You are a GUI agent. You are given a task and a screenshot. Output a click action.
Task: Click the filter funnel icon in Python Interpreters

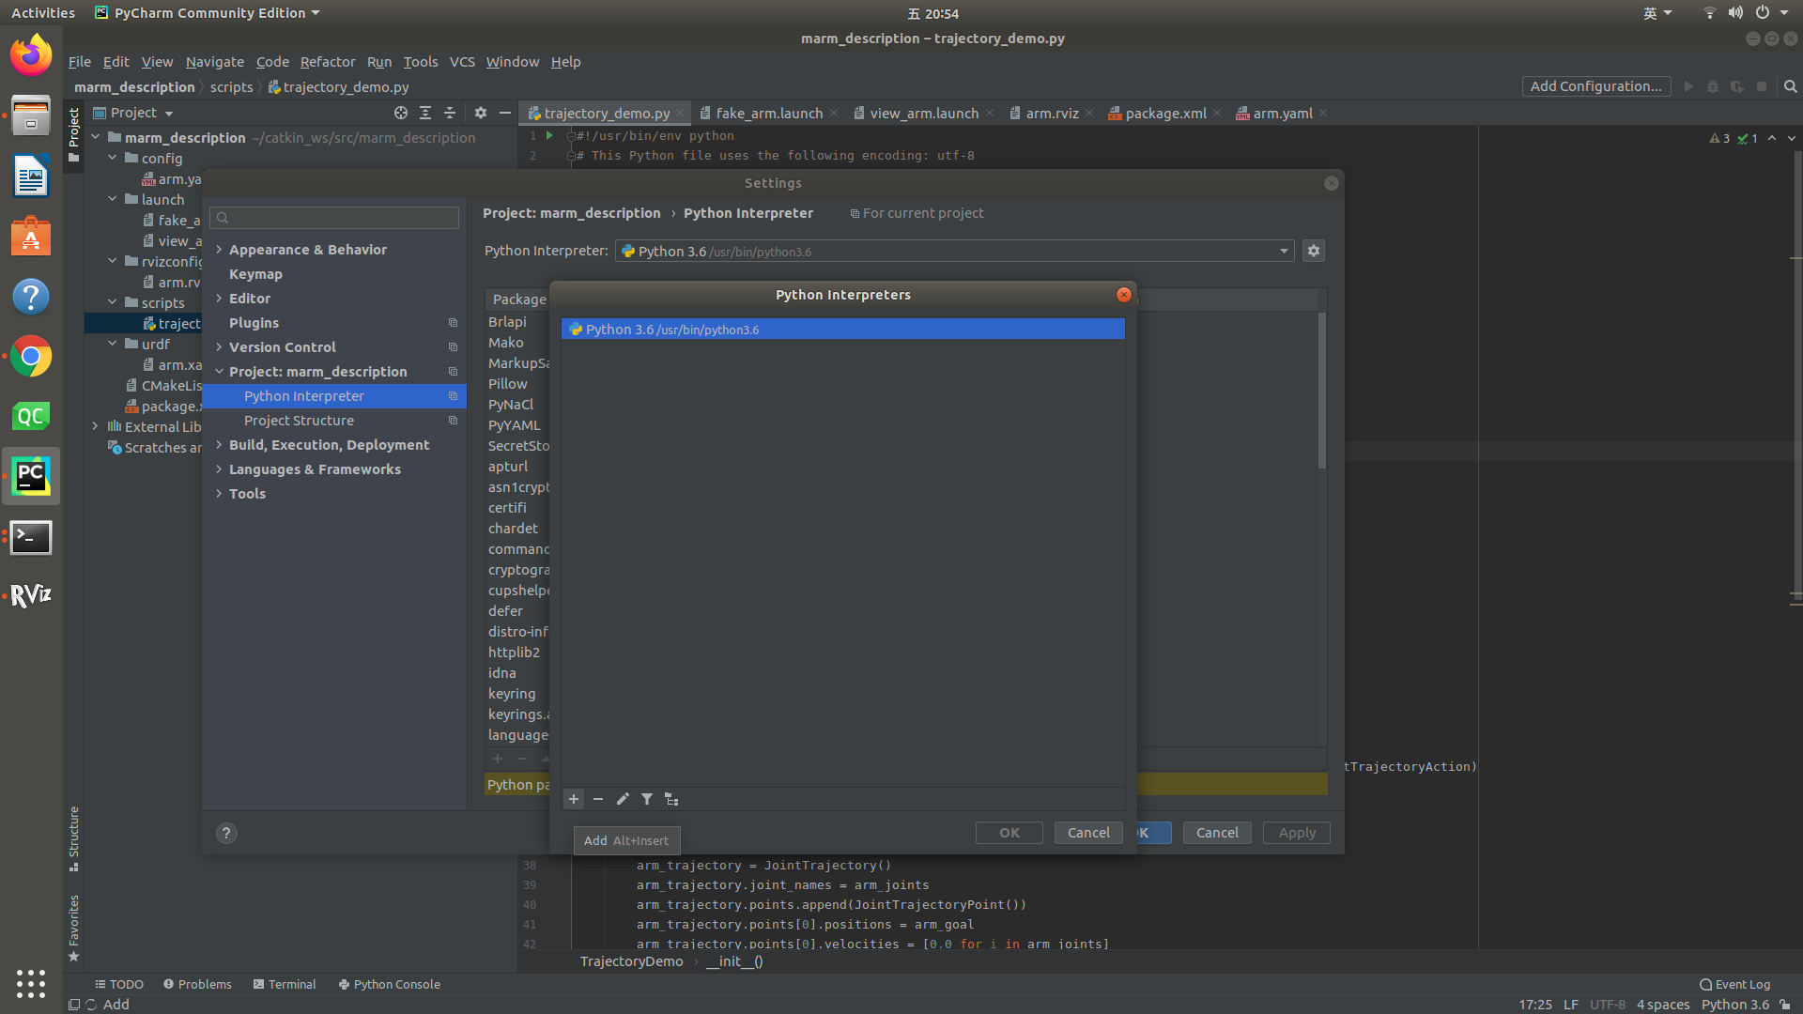tap(647, 799)
